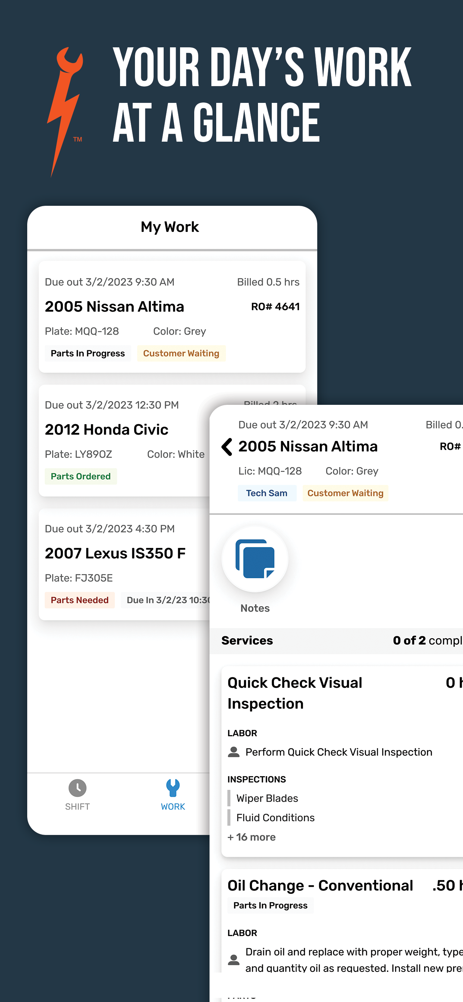The width and height of the screenshot is (463, 1002).
Task: Click person icon beside Drain oil labor
Action: (x=233, y=960)
